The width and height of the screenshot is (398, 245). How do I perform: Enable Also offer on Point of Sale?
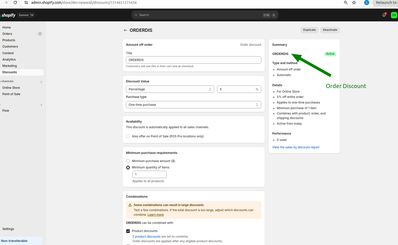(x=128, y=136)
